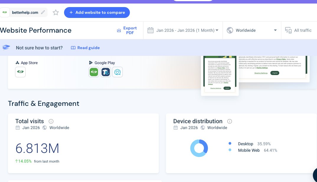Click the Device distribution donut chart

click(199, 148)
